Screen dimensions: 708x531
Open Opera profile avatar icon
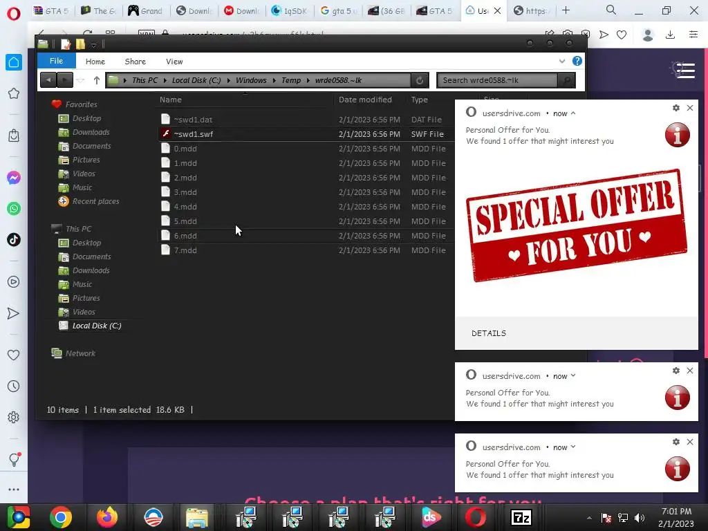pos(648,35)
